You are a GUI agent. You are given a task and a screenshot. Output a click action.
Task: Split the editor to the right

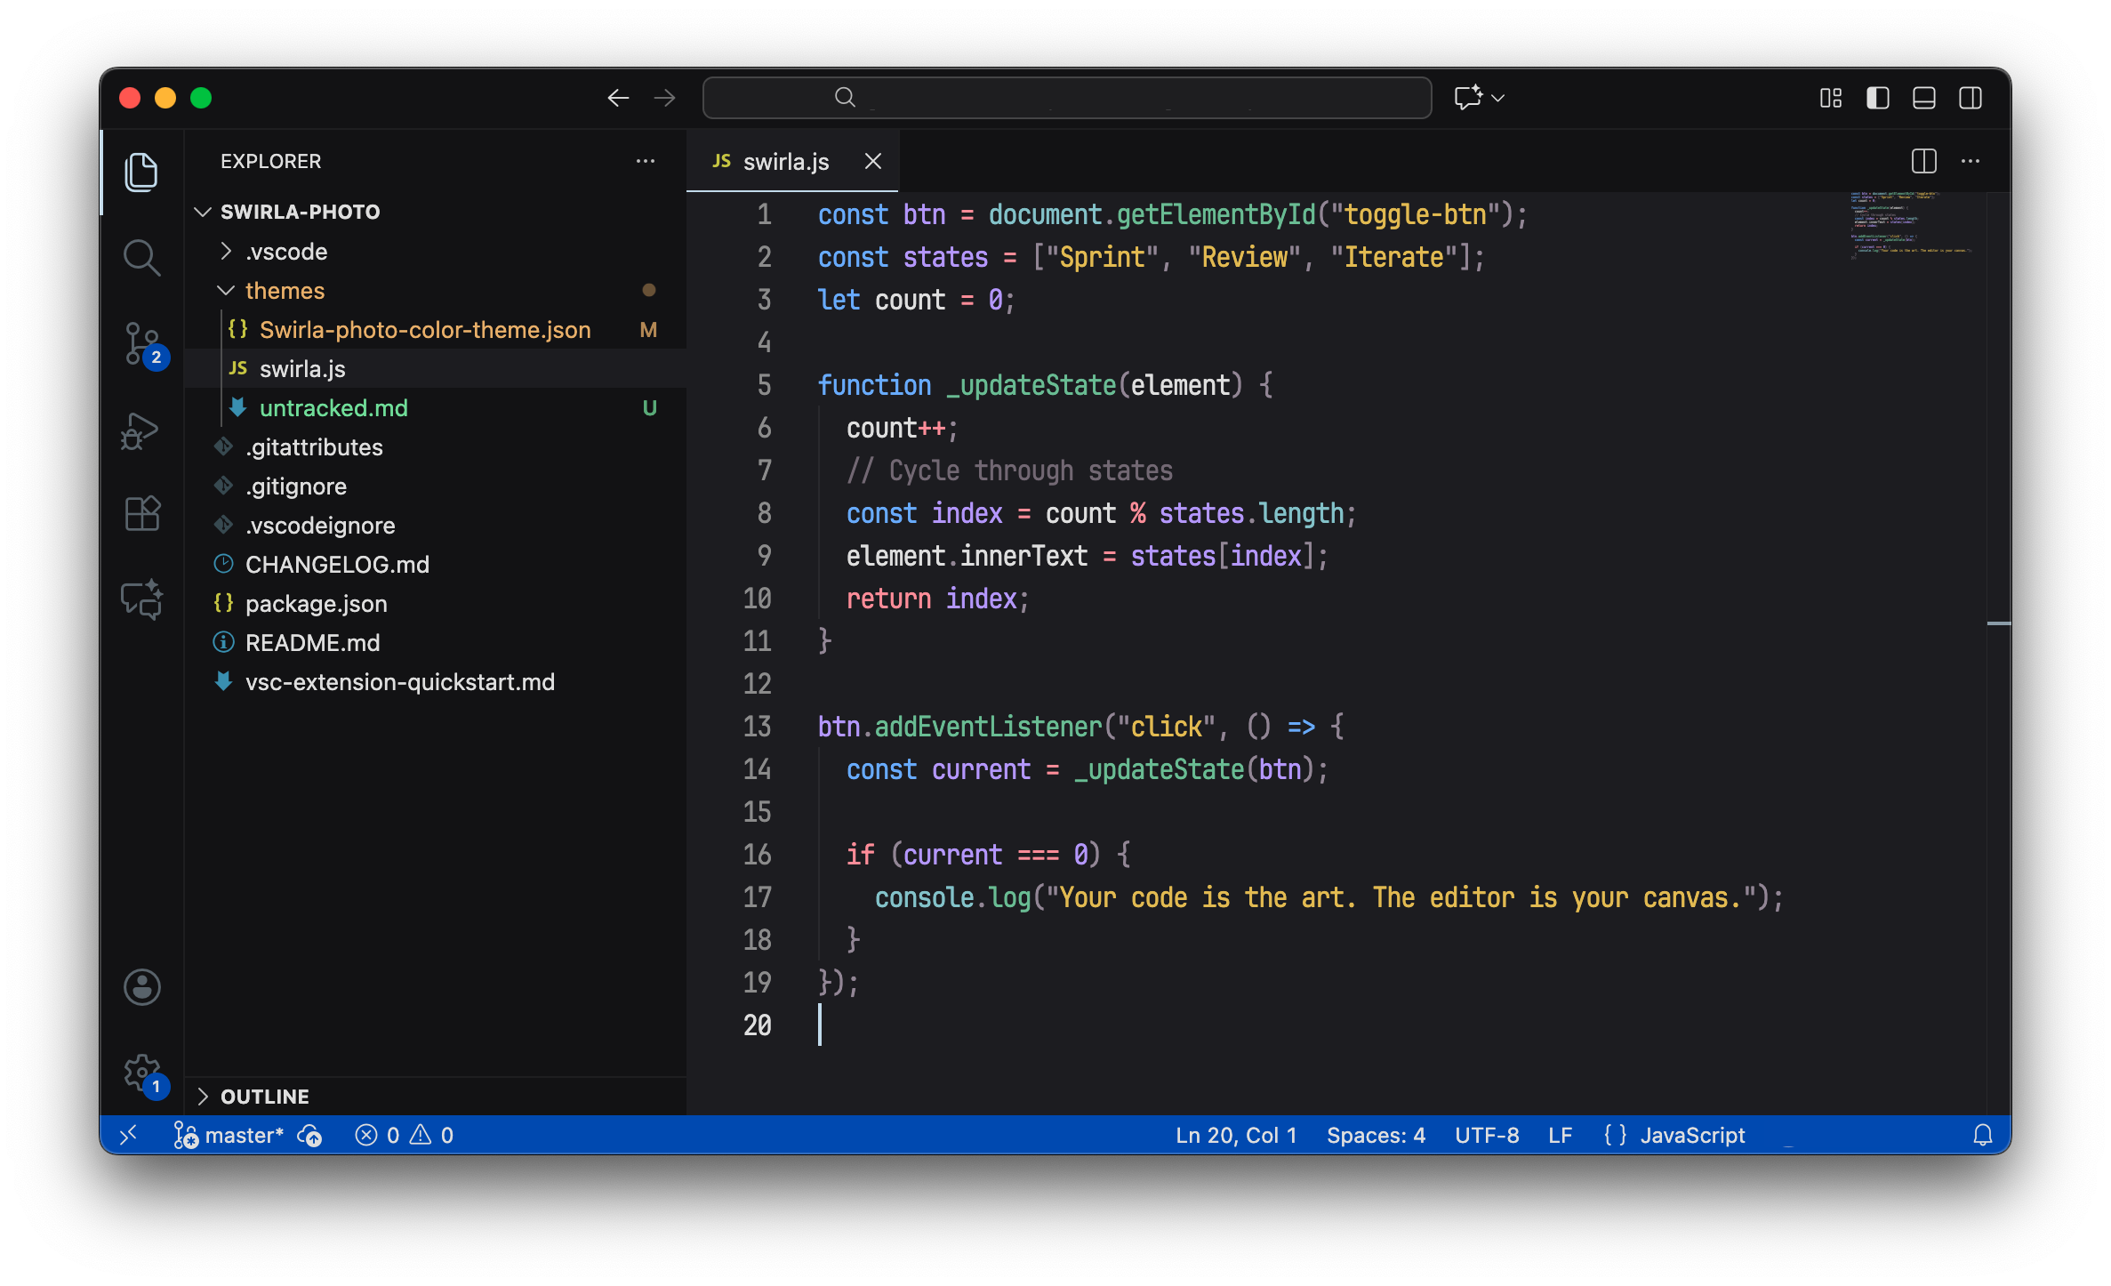(x=1923, y=161)
